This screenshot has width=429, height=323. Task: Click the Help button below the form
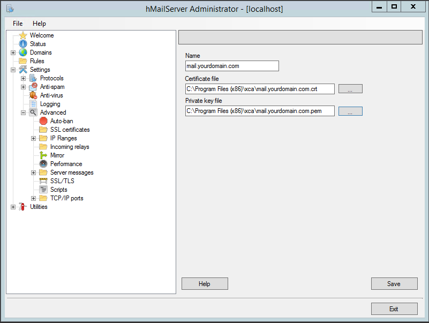pyautogui.click(x=205, y=283)
